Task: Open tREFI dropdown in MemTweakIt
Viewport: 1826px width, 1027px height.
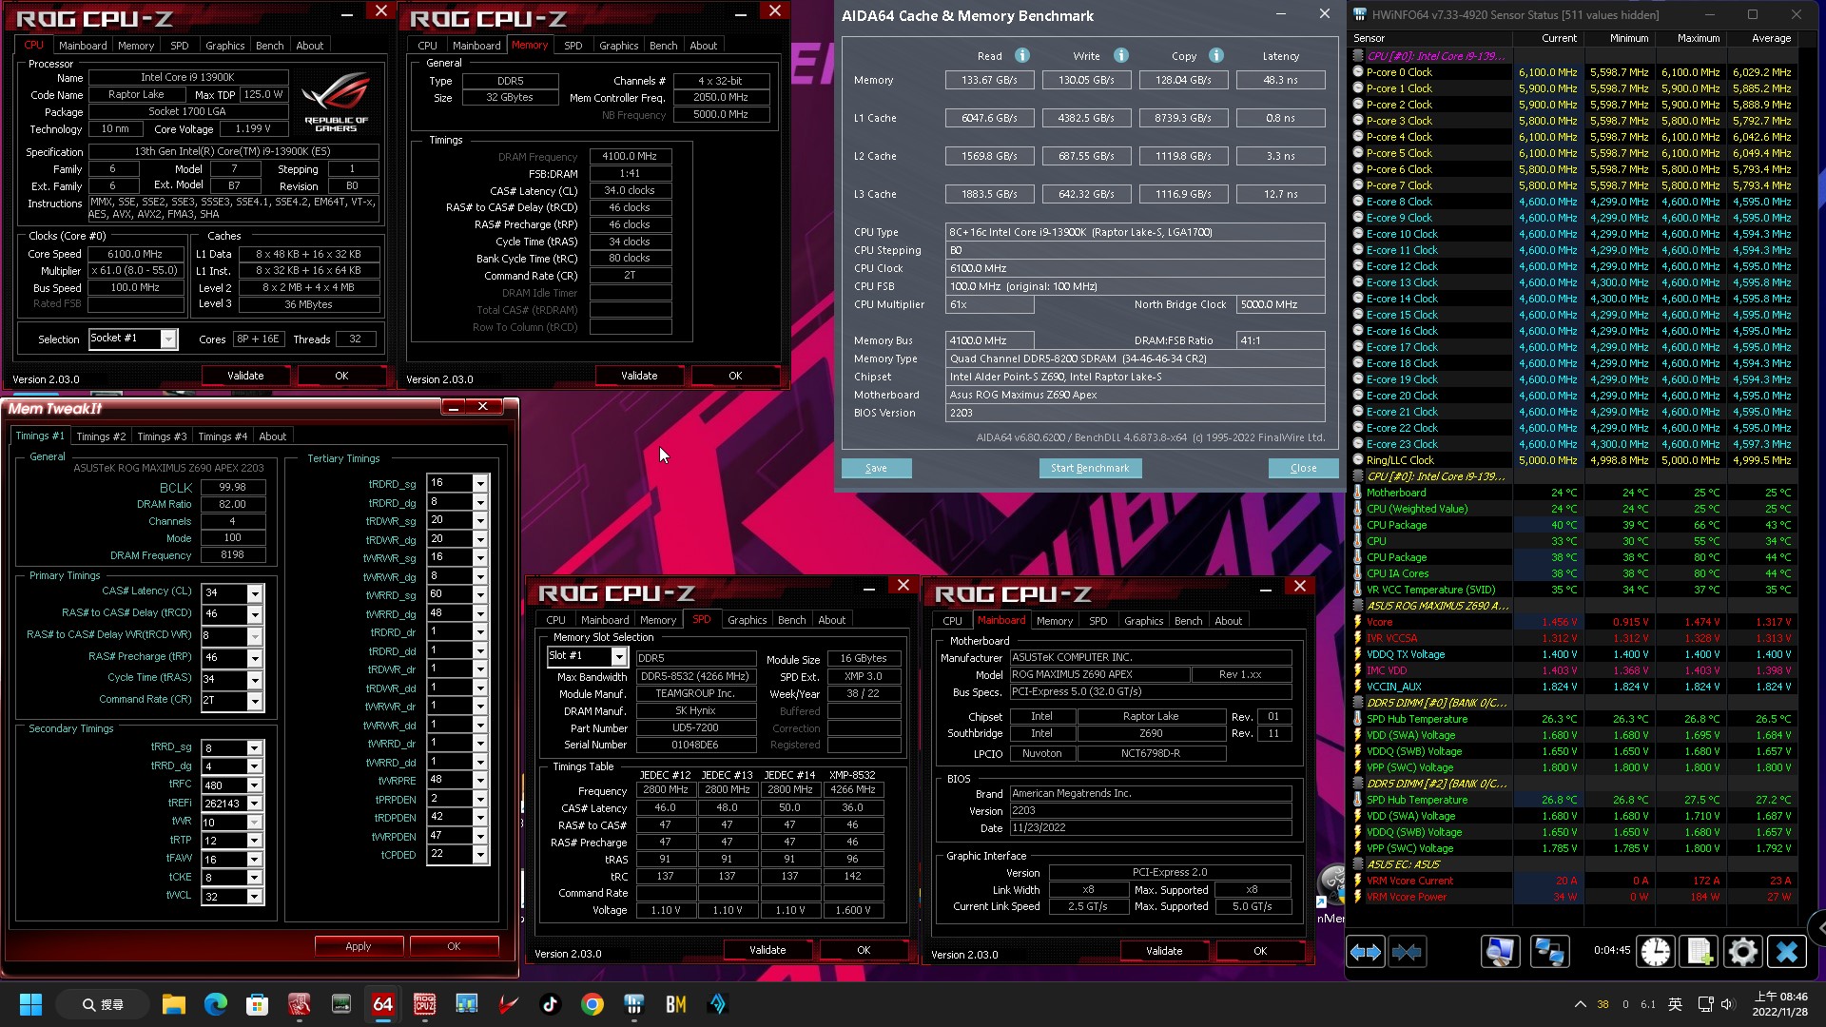Action: point(255,804)
